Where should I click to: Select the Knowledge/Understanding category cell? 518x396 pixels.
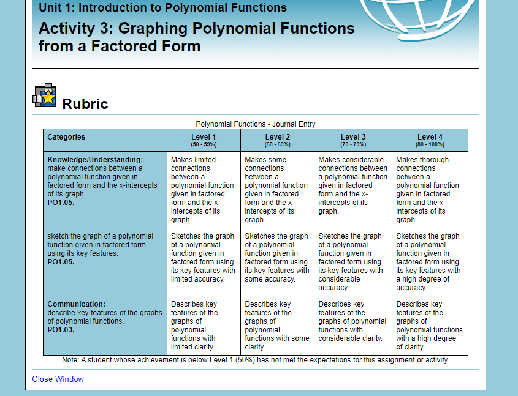point(104,187)
